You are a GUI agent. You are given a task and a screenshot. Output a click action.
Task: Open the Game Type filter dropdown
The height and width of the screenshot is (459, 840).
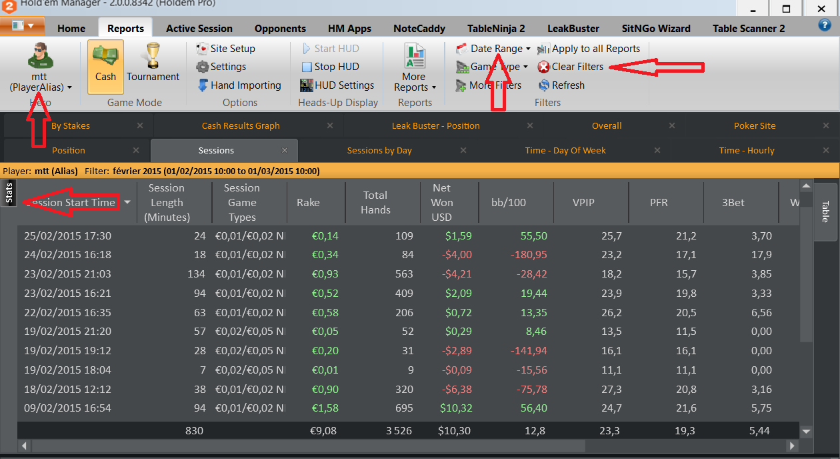pyautogui.click(x=492, y=67)
